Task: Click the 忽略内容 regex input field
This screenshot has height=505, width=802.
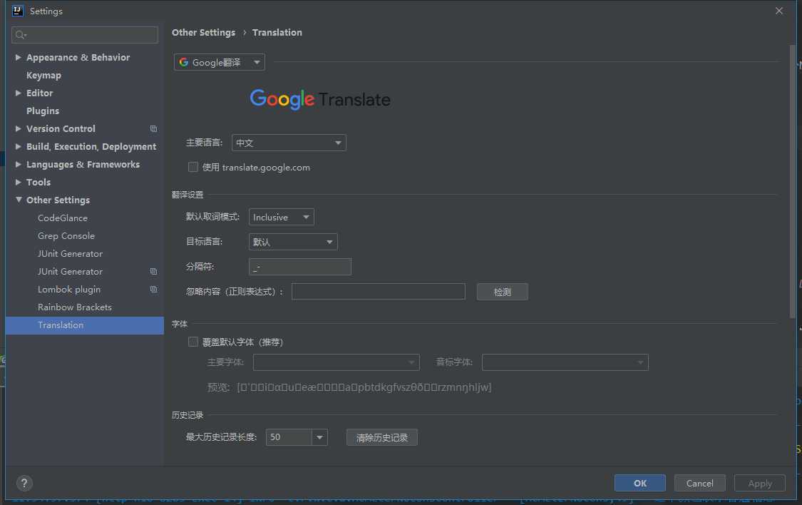Action: point(379,292)
